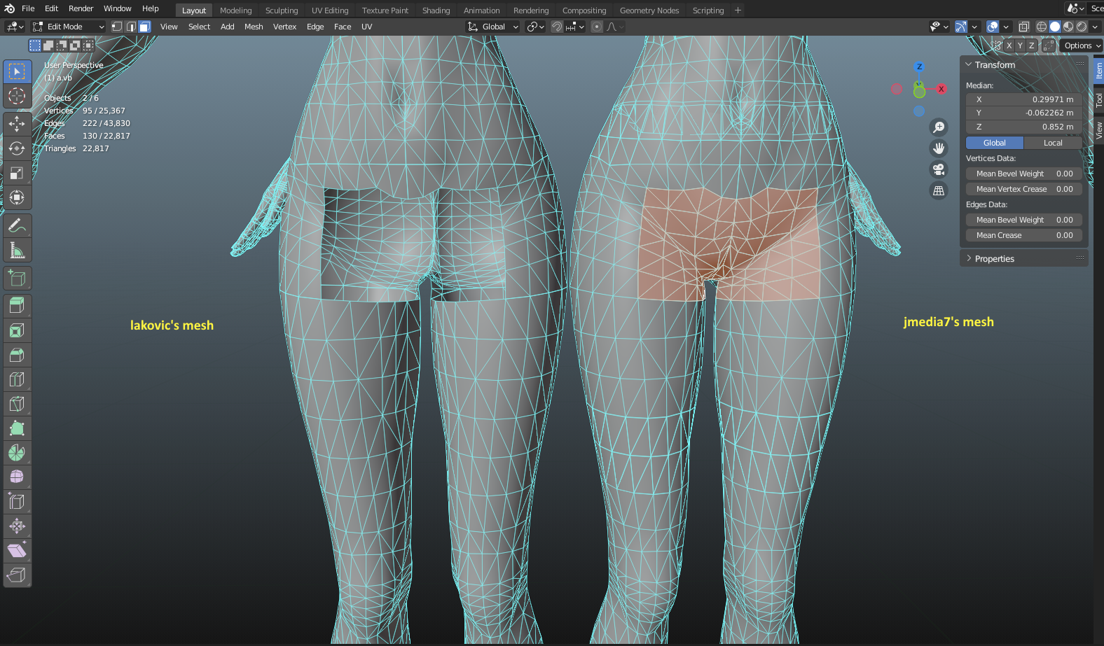Open snapping options dropdown

coord(576,27)
